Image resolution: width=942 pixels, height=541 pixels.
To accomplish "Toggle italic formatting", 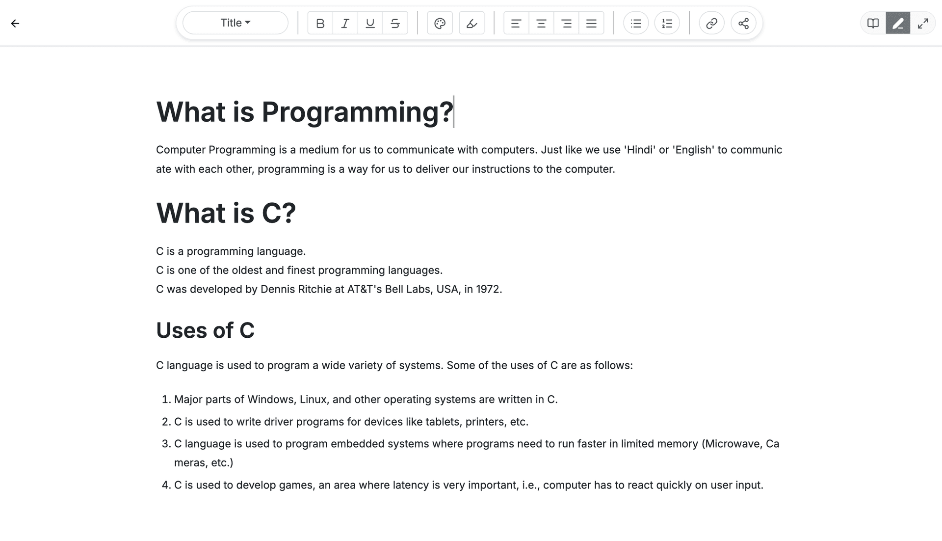I will (x=345, y=23).
